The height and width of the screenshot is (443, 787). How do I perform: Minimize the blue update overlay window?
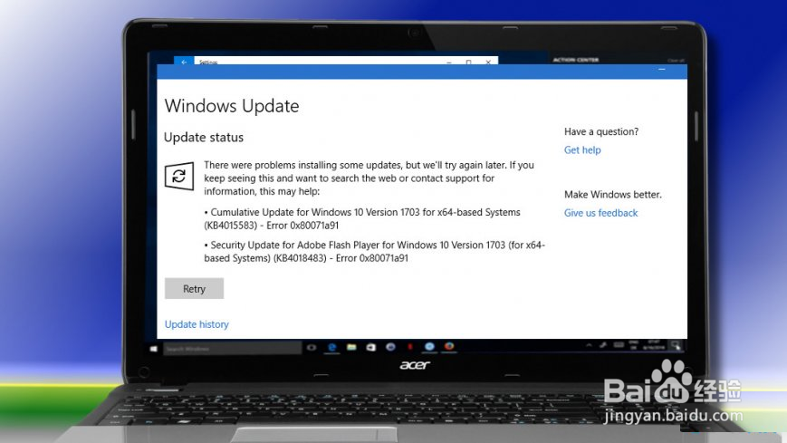tap(661, 70)
